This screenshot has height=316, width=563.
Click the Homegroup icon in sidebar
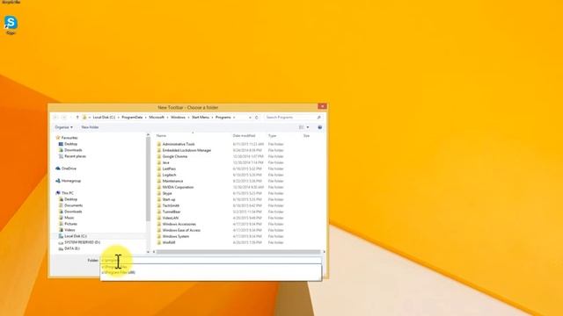pyautogui.click(x=58, y=181)
